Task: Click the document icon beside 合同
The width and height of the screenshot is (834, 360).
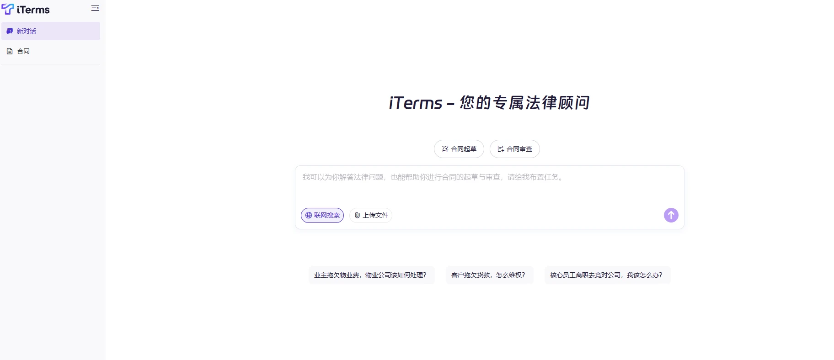Action: pos(10,51)
